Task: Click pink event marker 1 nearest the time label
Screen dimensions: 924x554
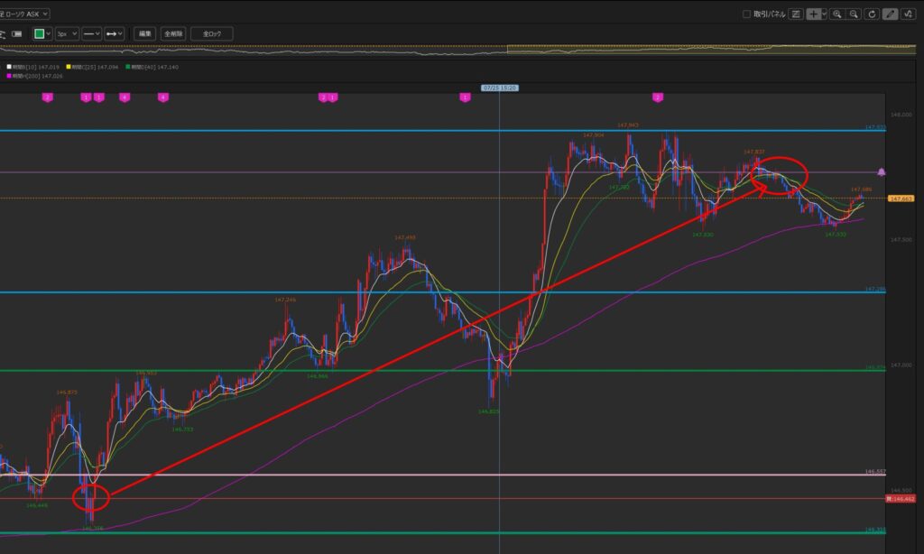Action: click(465, 97)
